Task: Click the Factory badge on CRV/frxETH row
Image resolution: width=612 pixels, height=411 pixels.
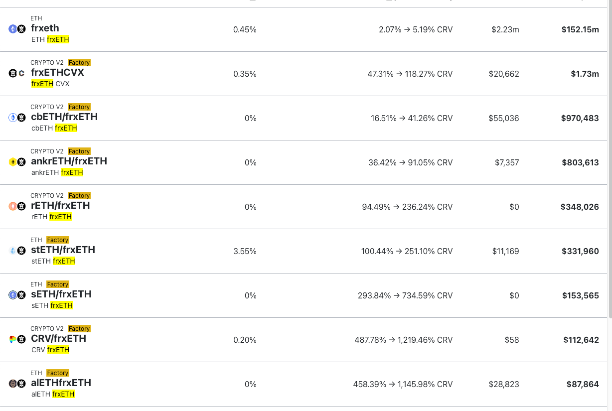Action: (x=79, y=329)
